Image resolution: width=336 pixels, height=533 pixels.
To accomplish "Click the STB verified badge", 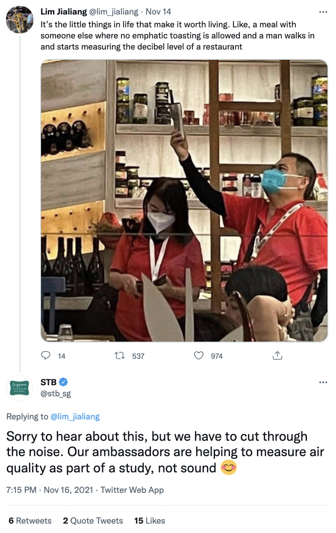I will tap(63, 382).
